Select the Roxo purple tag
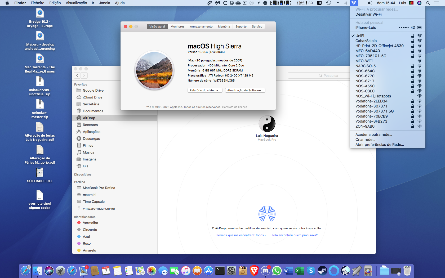This screenshot has height=278, width=445. [115, 243]
